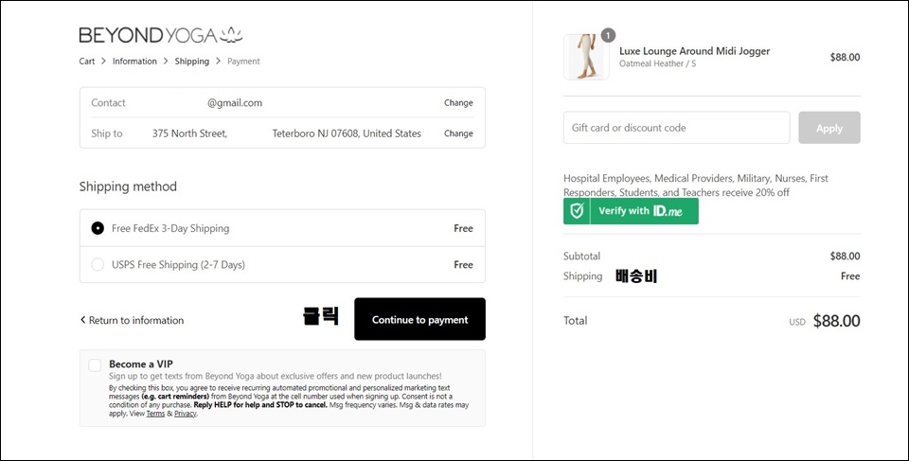The width and height of the screenshot is (909, 461).
Task: Click the quantity badge on product thumbnail
Action: click(608, 35)
